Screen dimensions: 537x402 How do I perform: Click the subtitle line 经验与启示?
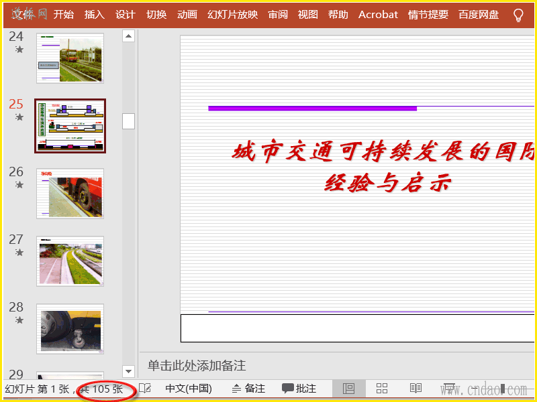click(x=388, y=183)
